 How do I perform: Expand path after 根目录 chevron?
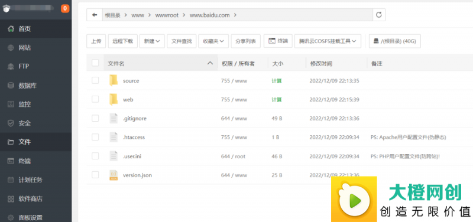tap(125, 15)
